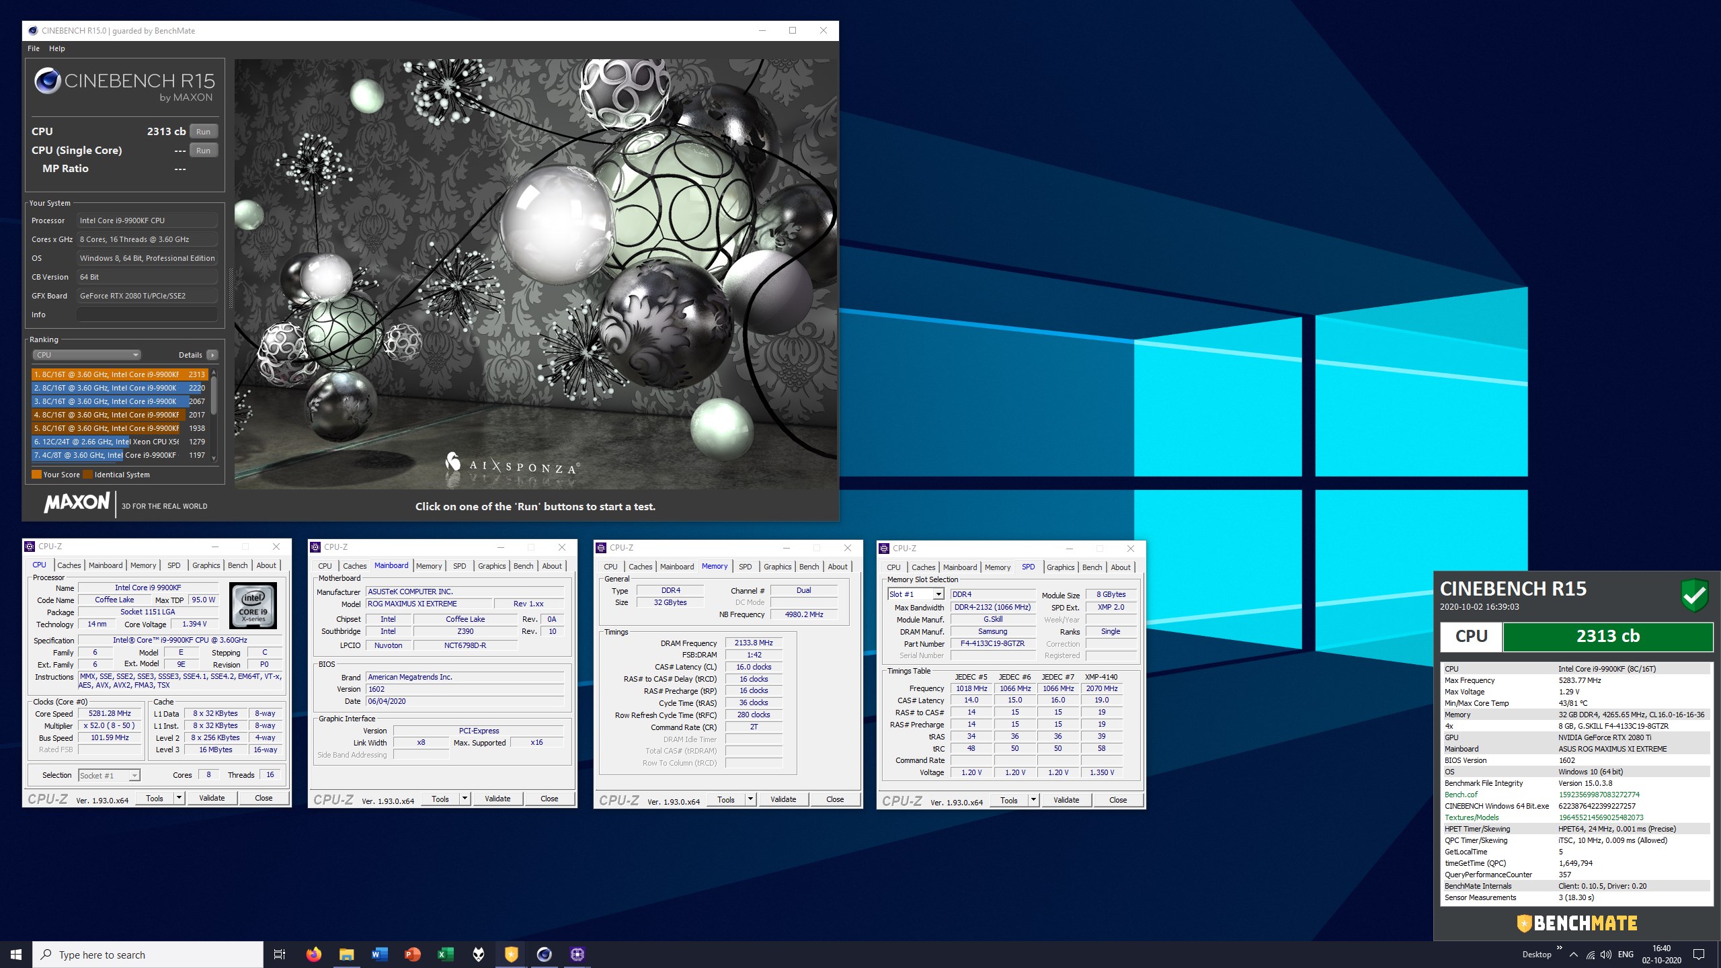This screenshot has height=968, width=1721.
Task: Click the BenchMate shield taskbar icon
Action: [512, 955]
